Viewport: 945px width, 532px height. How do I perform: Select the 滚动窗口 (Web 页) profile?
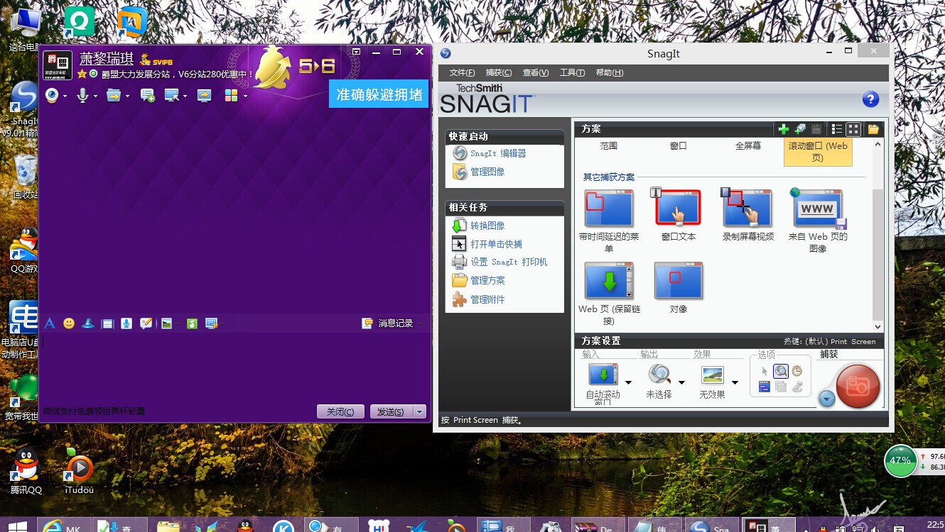[x=818, y=152]
